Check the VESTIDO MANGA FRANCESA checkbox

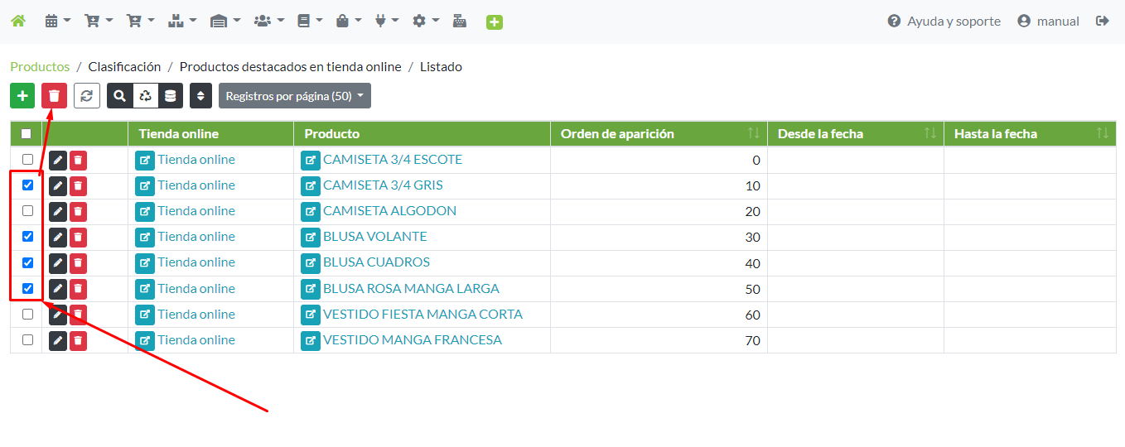27,339
